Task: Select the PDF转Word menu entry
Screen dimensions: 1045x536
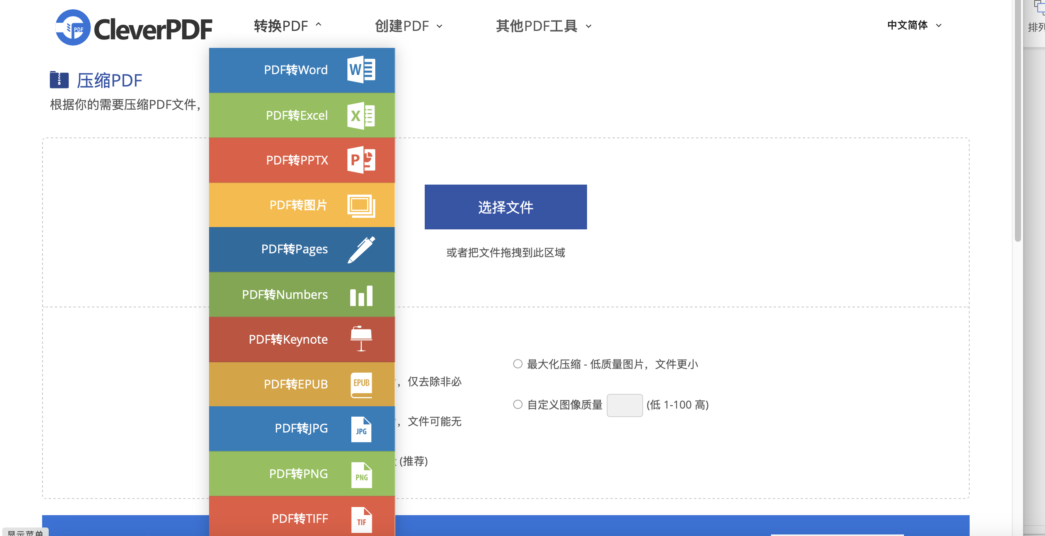Action: click(302, 70)
